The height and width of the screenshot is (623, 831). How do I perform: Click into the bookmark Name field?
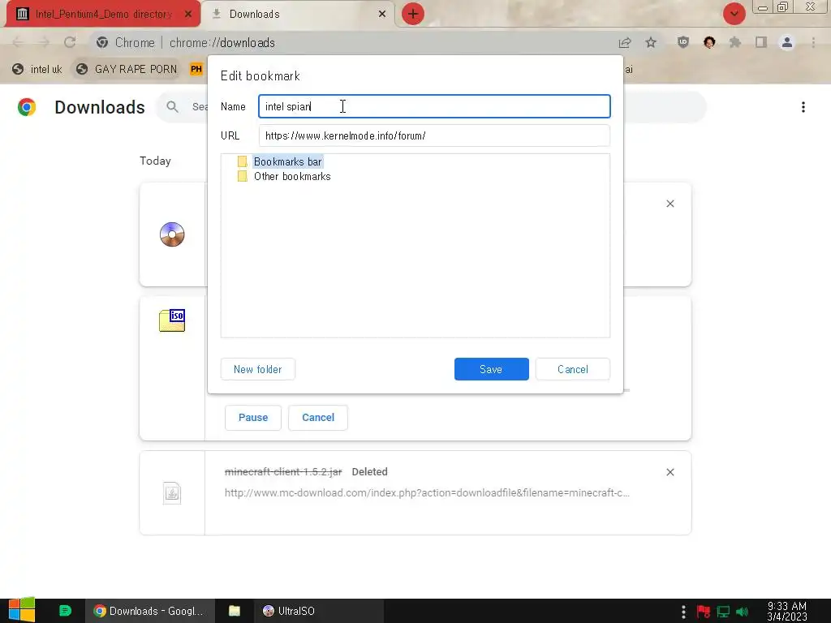pyautogui.click(x=434, y=106)
